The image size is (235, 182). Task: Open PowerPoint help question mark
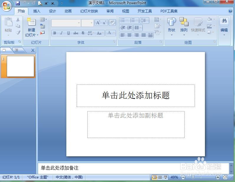(x=230, y=11)
